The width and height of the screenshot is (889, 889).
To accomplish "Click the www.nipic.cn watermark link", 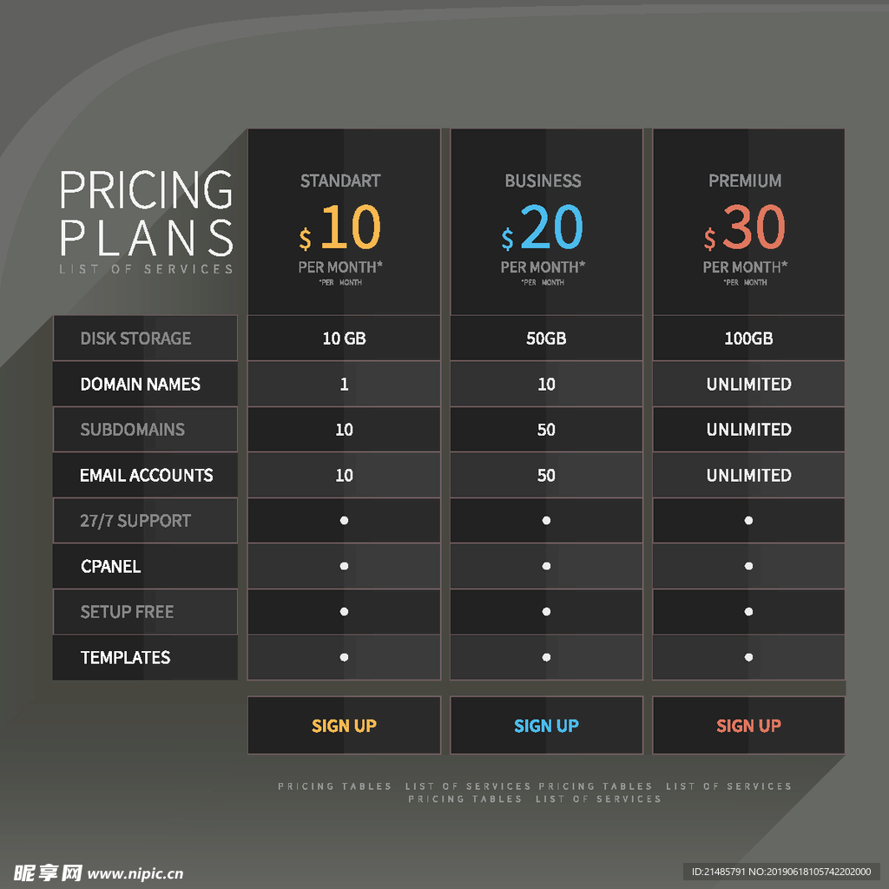I will [x=136, y=873].
